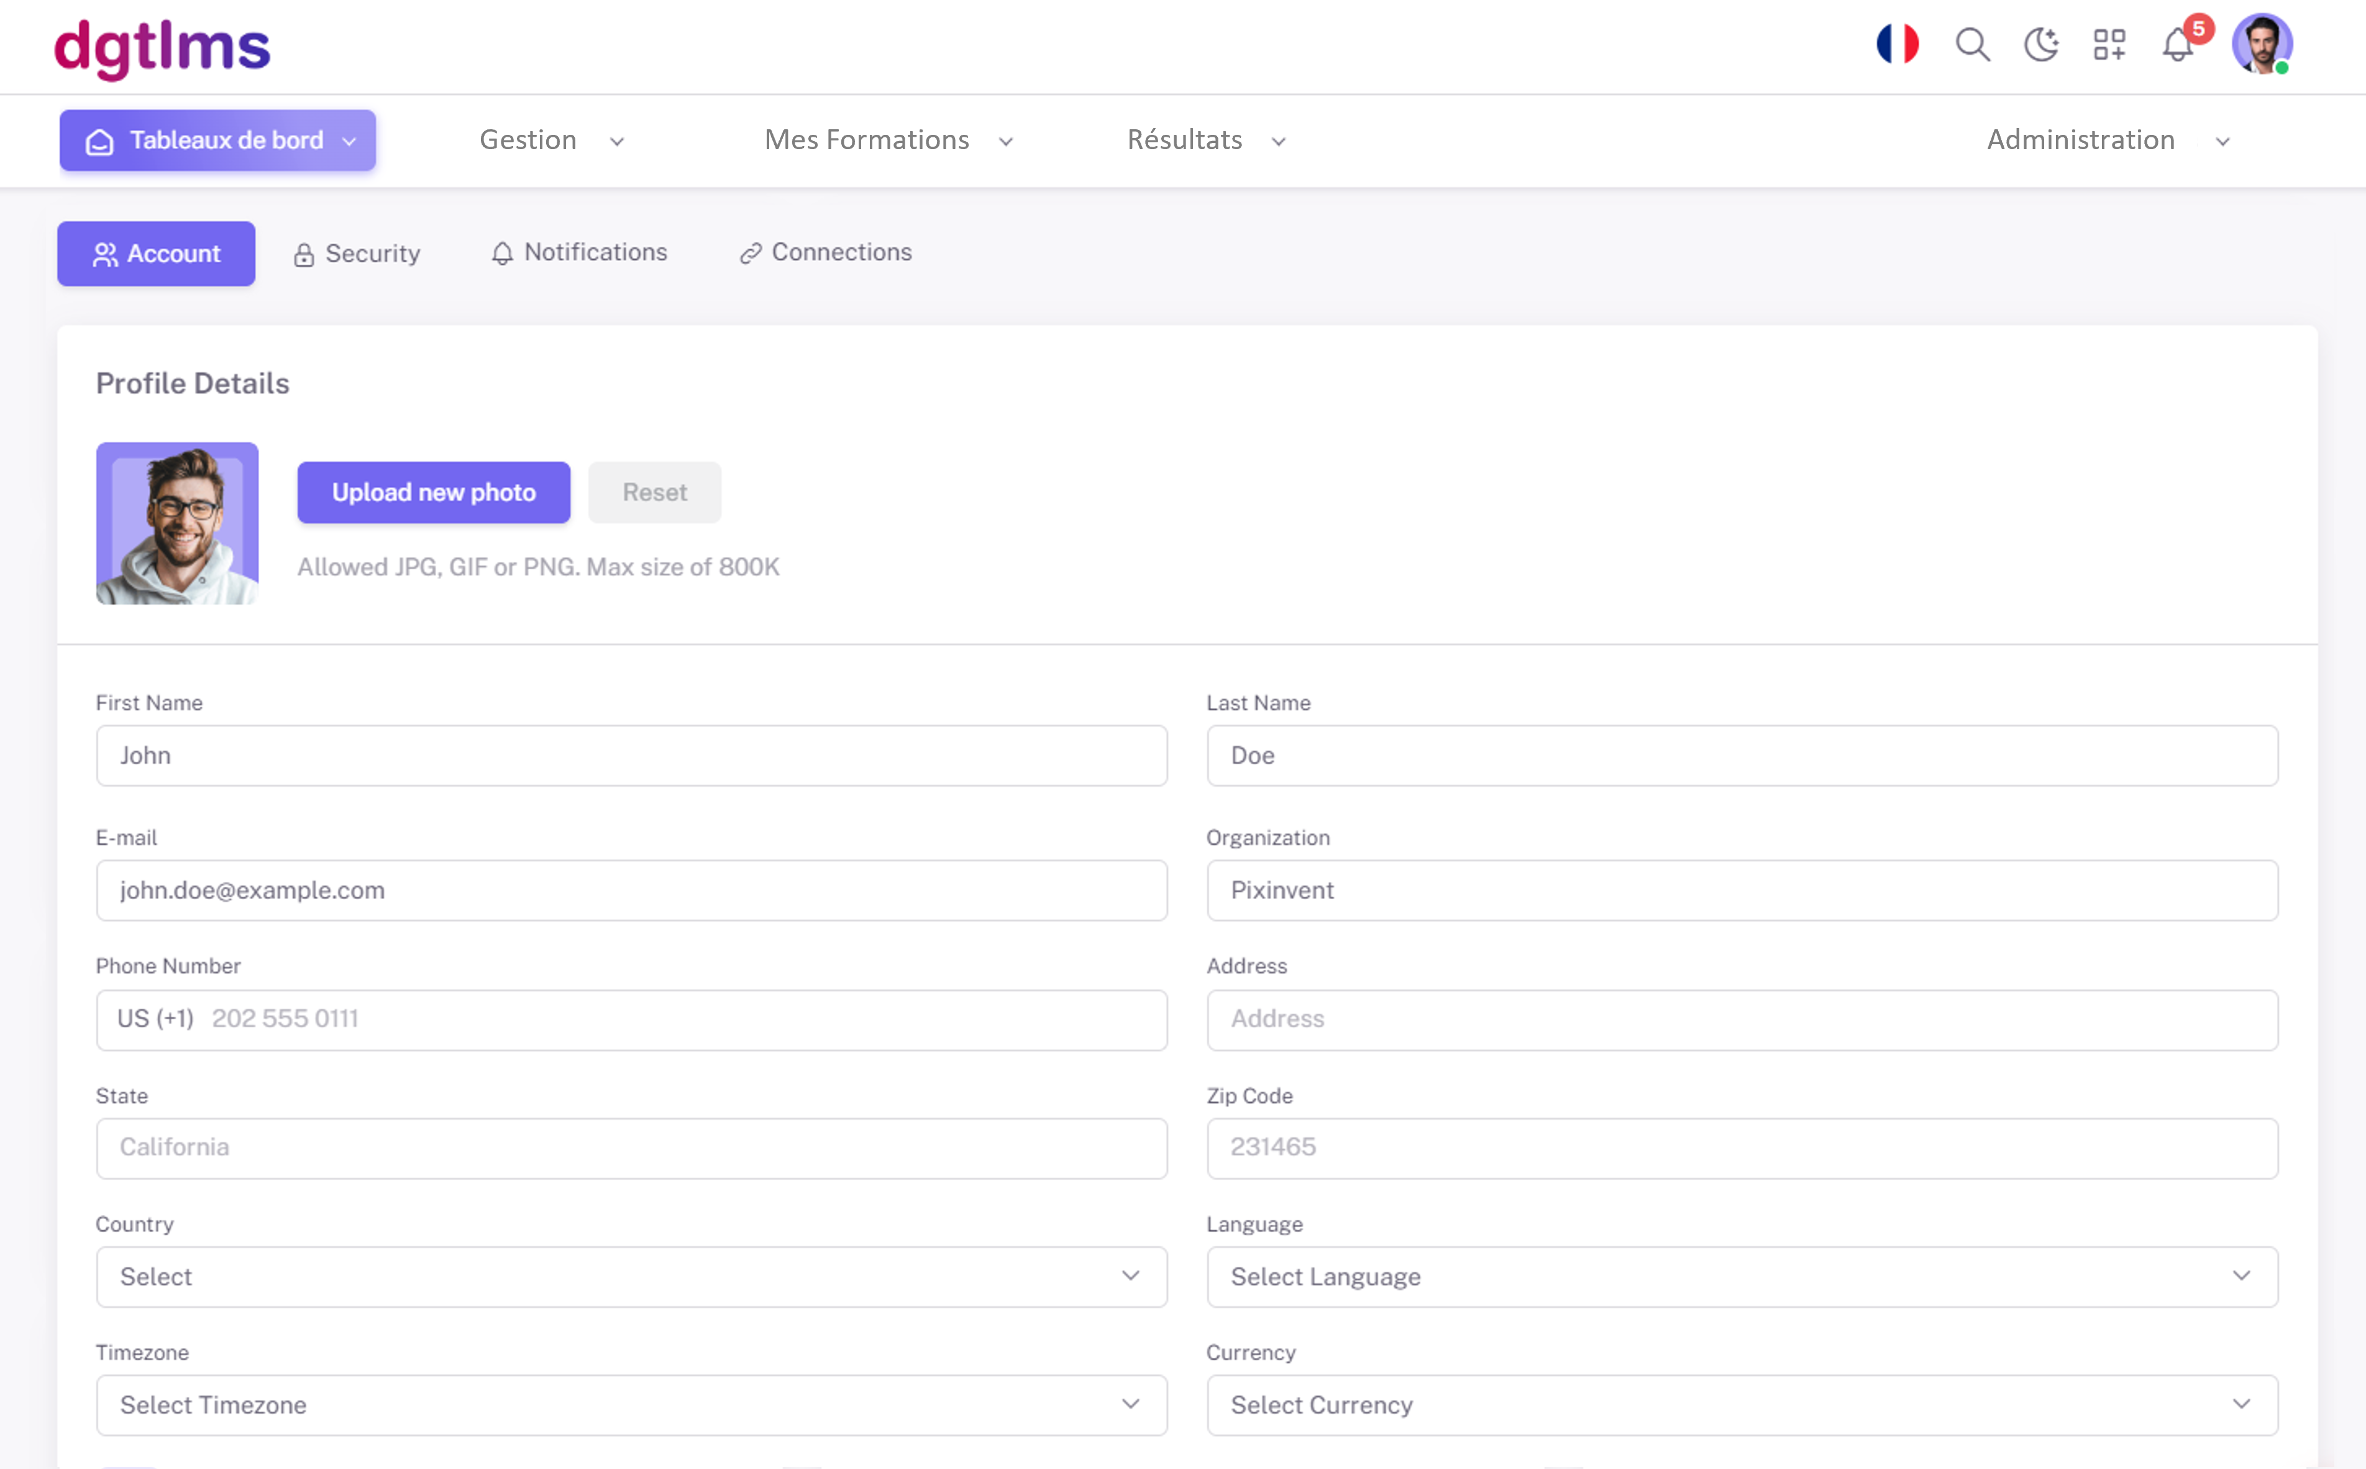Viewport: 2366px width, 1469px height.
Task: Open the shortcuts grid icon
Action: (2109, 45)
